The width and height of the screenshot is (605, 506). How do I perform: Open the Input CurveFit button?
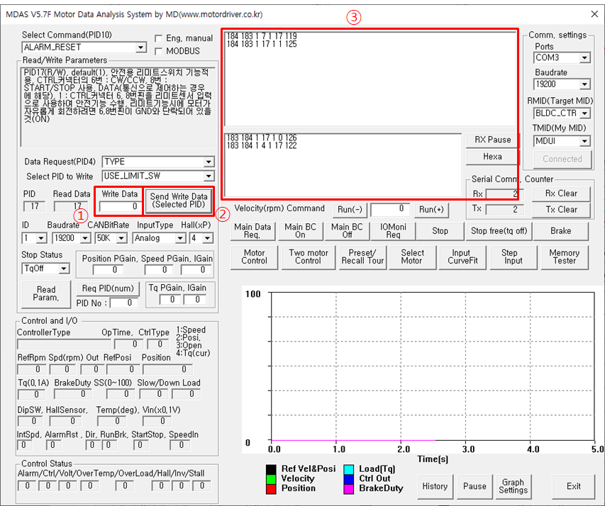click(462, 257)
